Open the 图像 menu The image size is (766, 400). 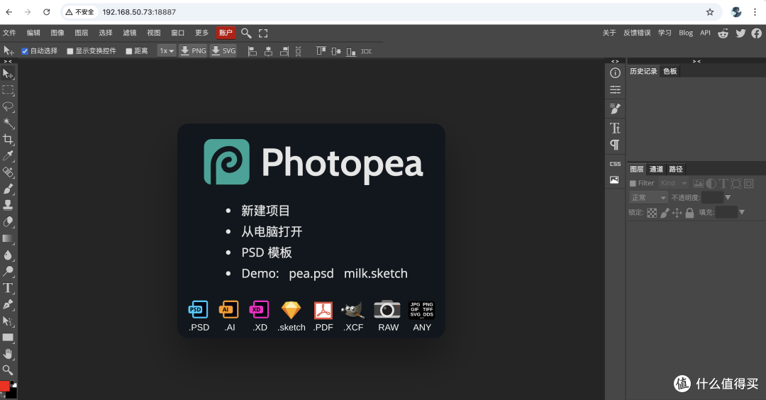click(x=57, y=33)
